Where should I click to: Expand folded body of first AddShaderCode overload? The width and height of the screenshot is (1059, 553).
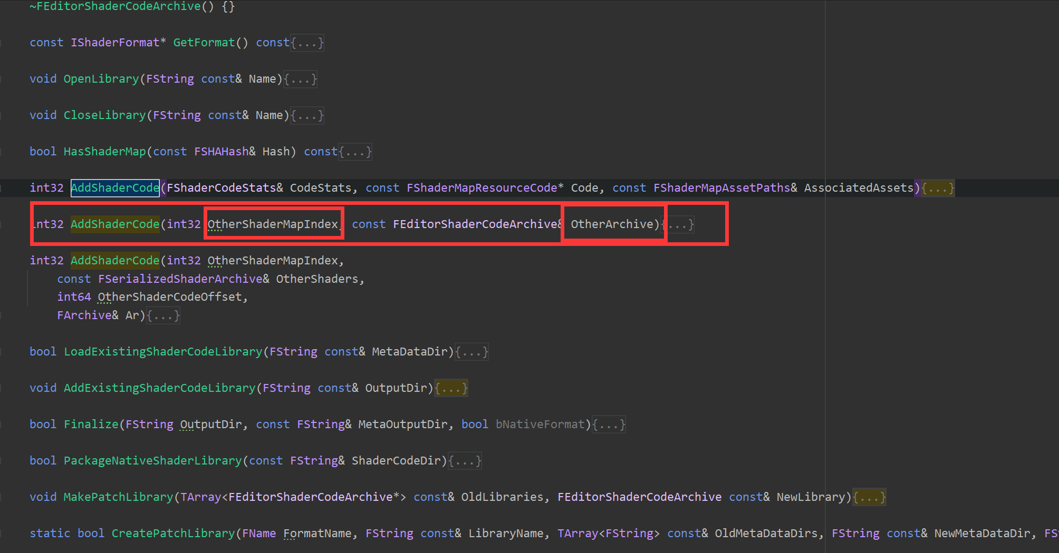(x=938, y=188)
